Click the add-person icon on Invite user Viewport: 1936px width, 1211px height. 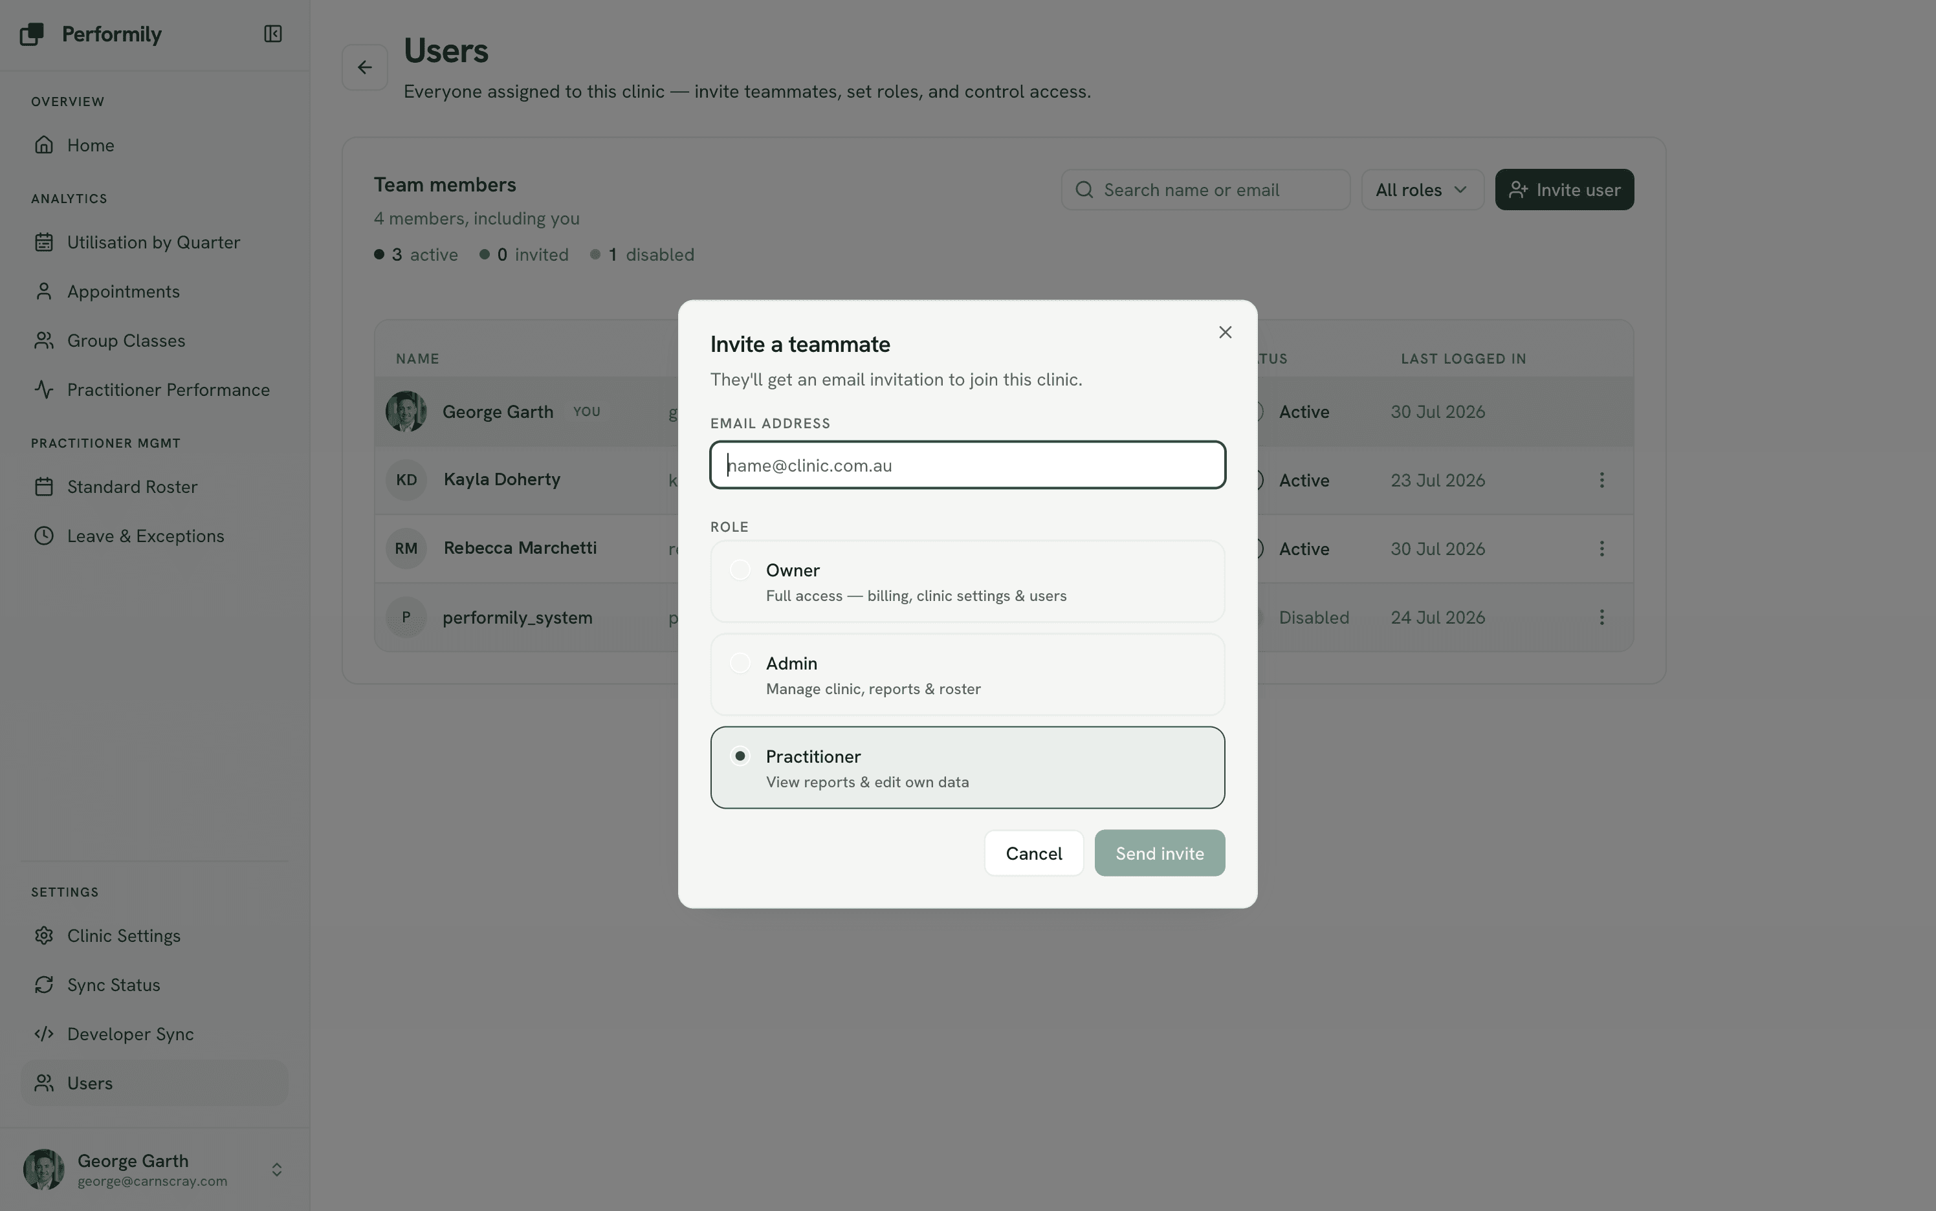point(1518,190)
